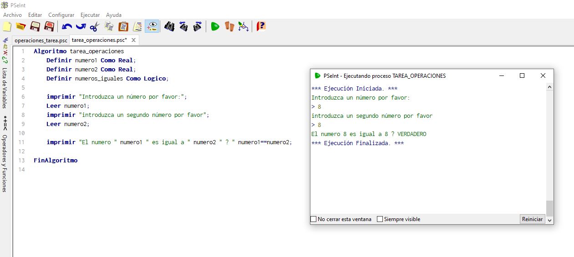The image size is (574, 257).
Task: Check No cerrar esta ventana
Action: coord(313,219)
